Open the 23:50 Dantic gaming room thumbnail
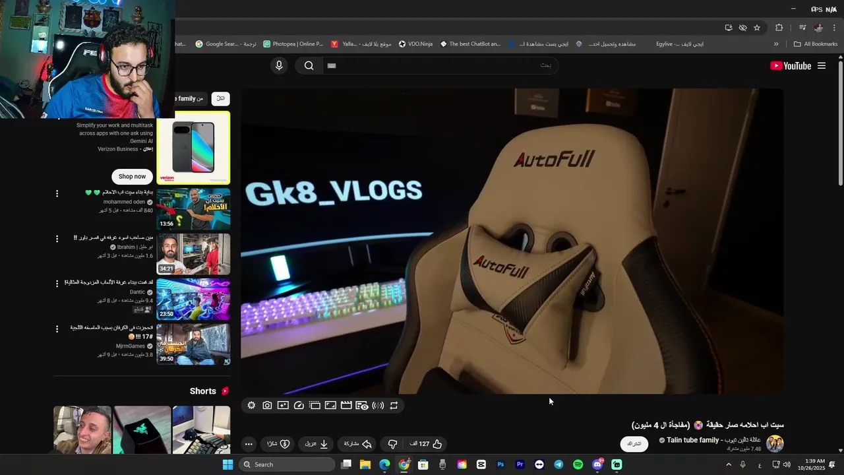Image resolution: width=844 pixels, height=475 pixels. [x=193, y=298]
